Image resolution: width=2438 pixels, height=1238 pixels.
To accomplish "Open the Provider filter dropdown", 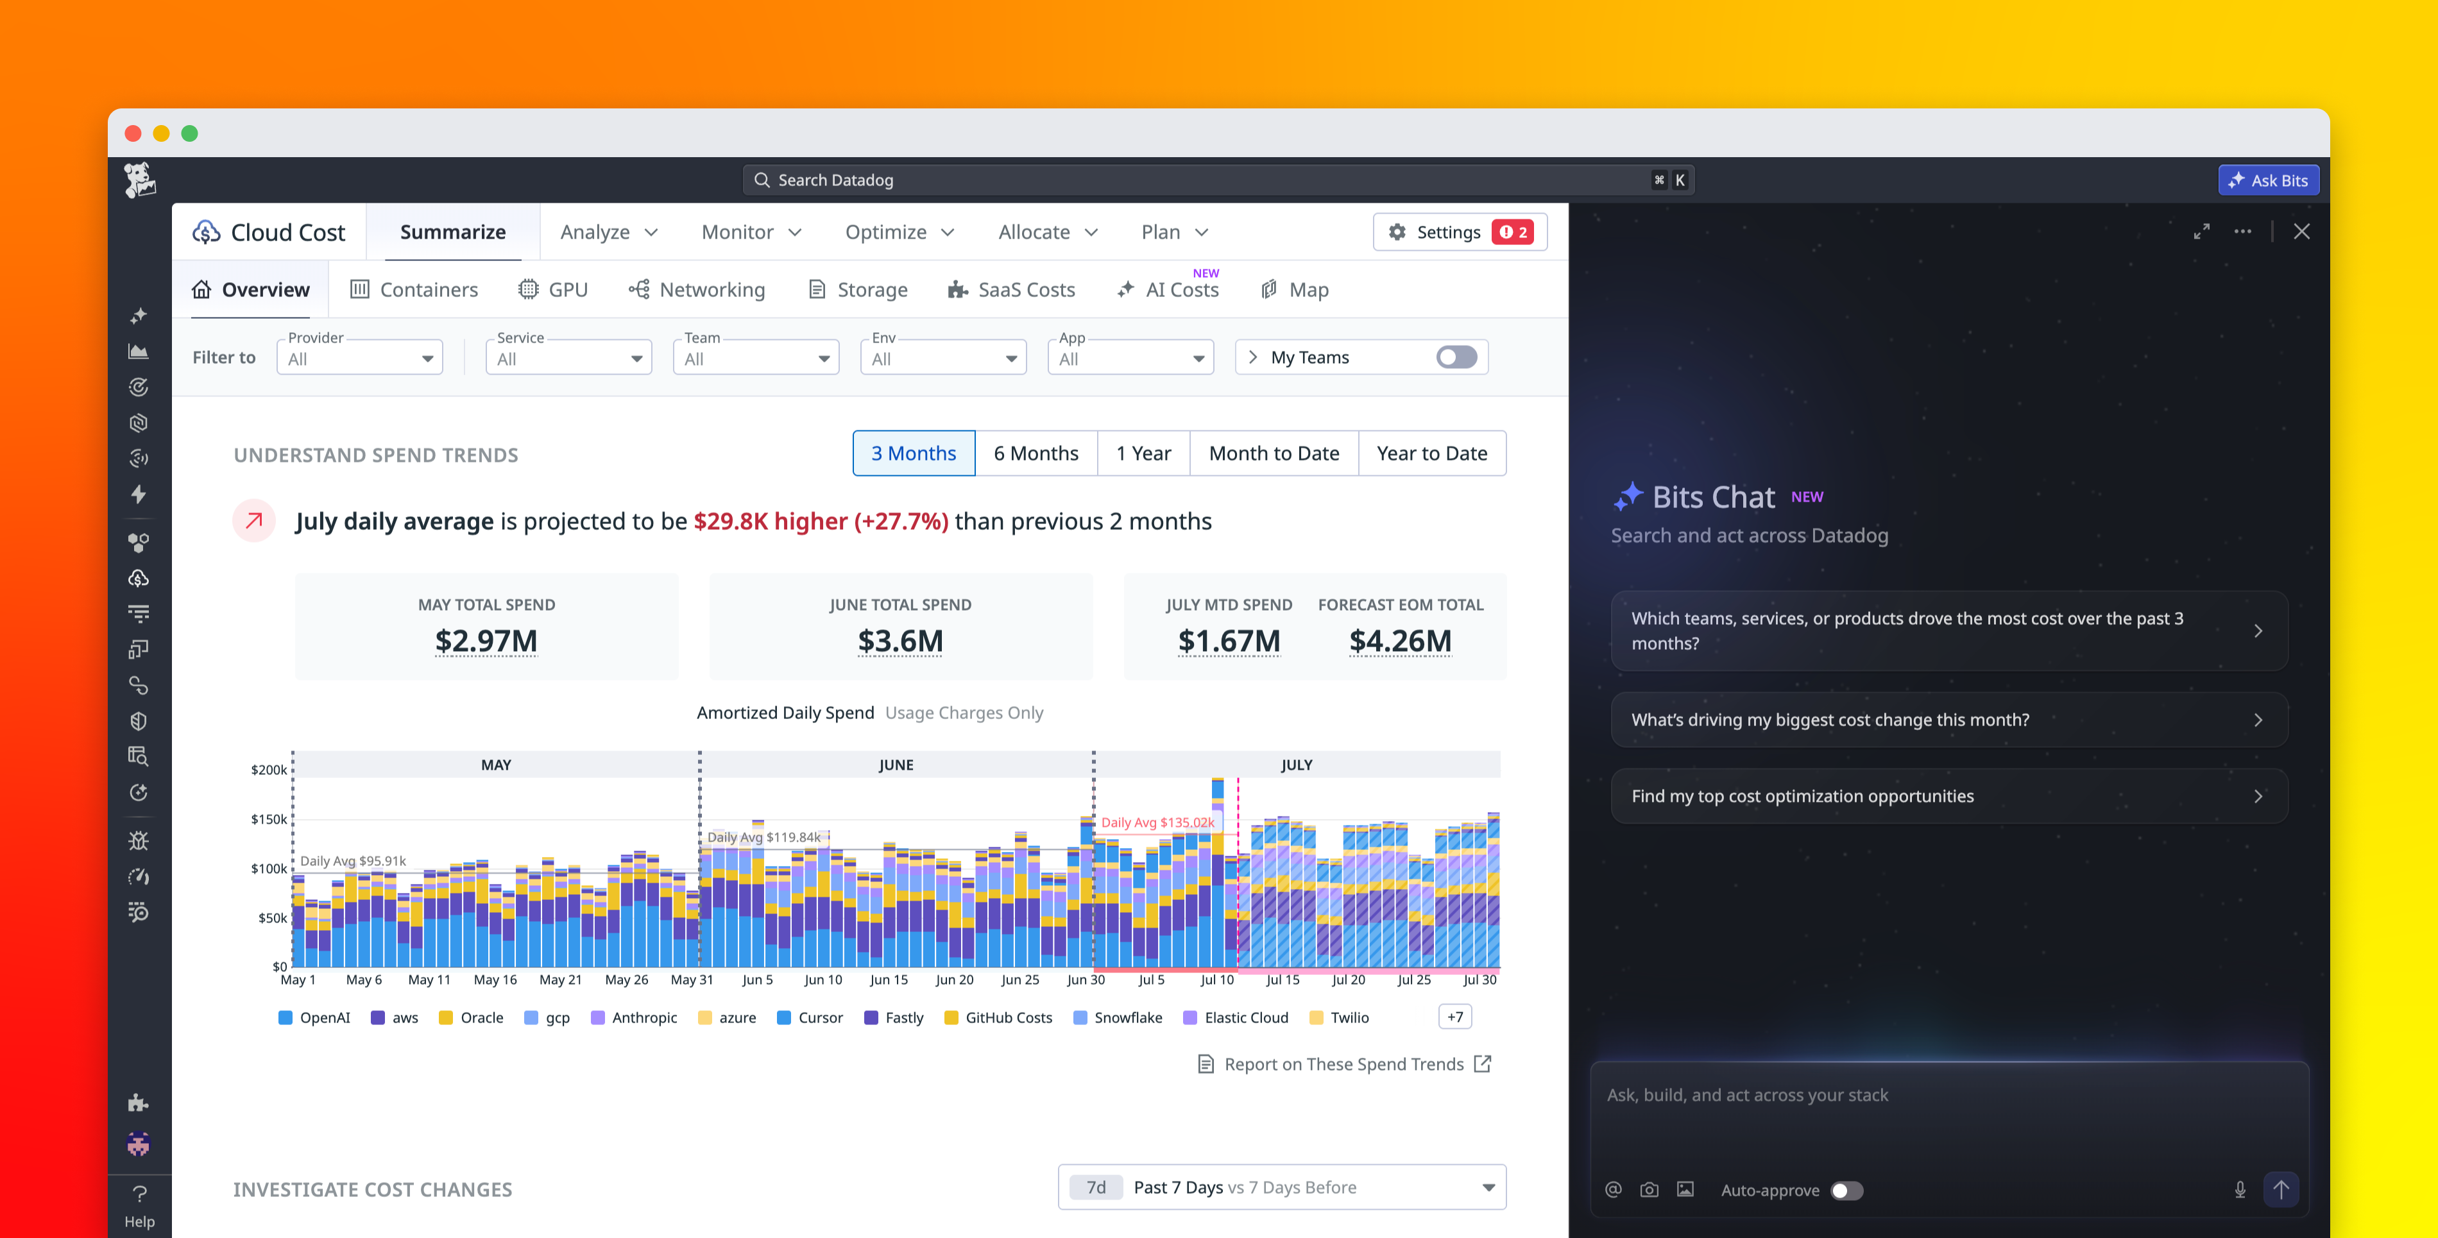I will (360, 359).
